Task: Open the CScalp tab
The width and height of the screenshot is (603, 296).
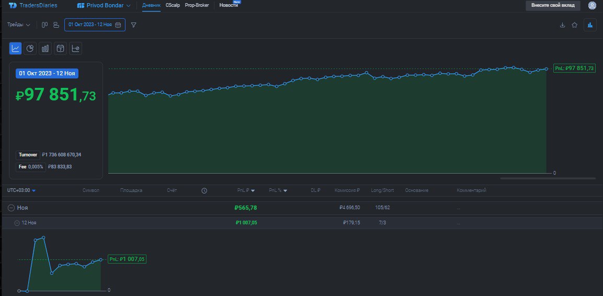Action: pyautogui.click(x=173, y=5)
